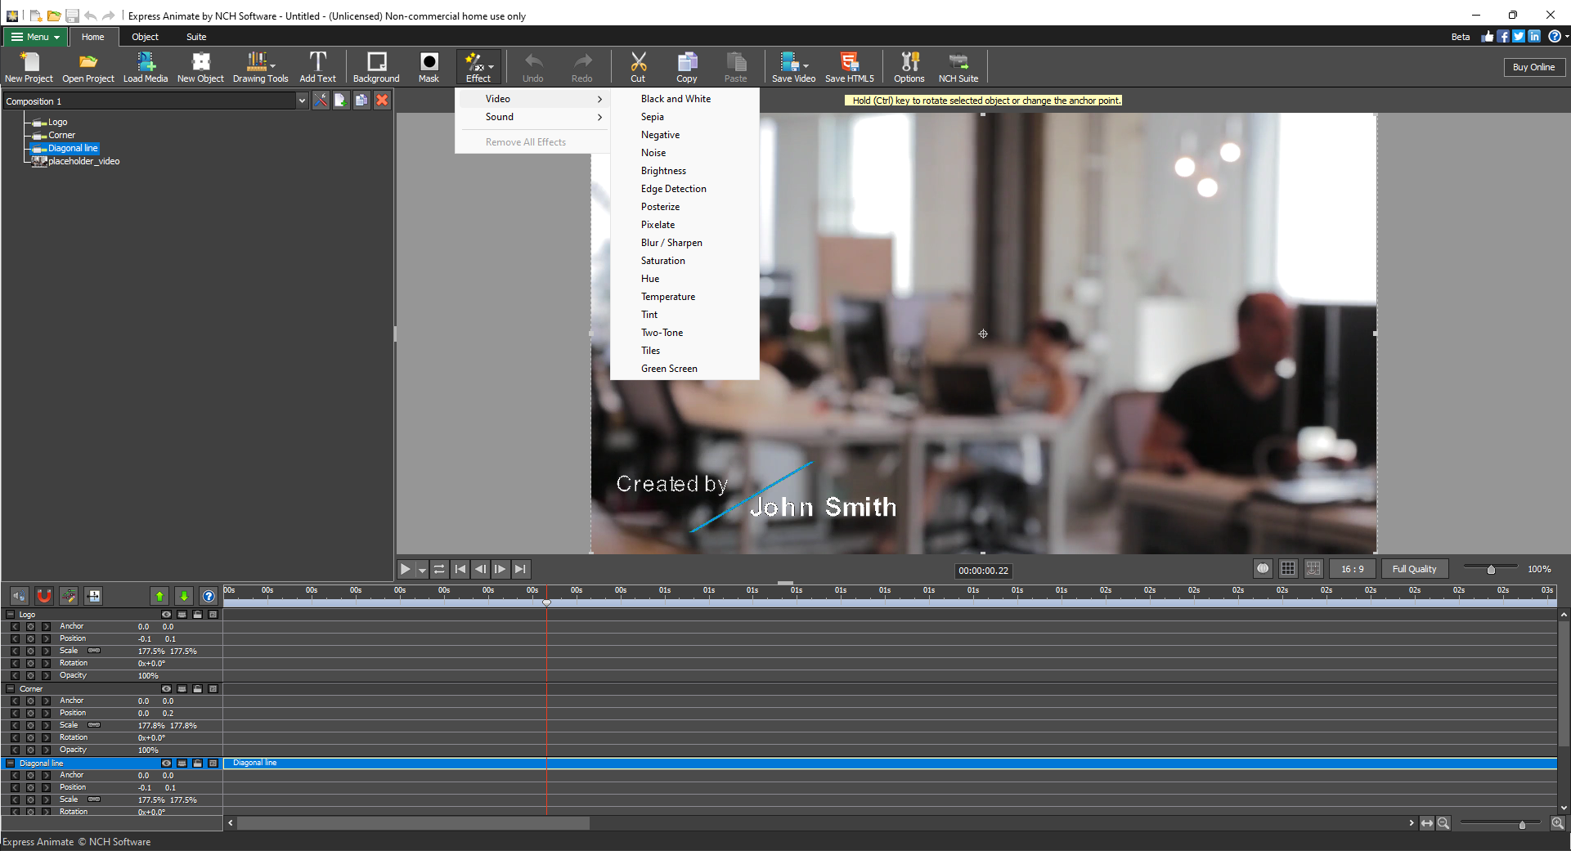
Task: Click the Save Video icon
Action: (x=792, y=66)
